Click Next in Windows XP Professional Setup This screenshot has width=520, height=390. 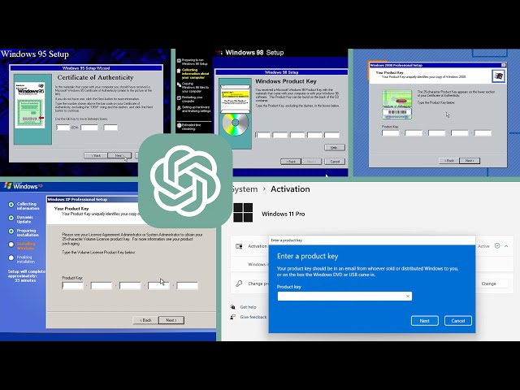coord(171,320)
